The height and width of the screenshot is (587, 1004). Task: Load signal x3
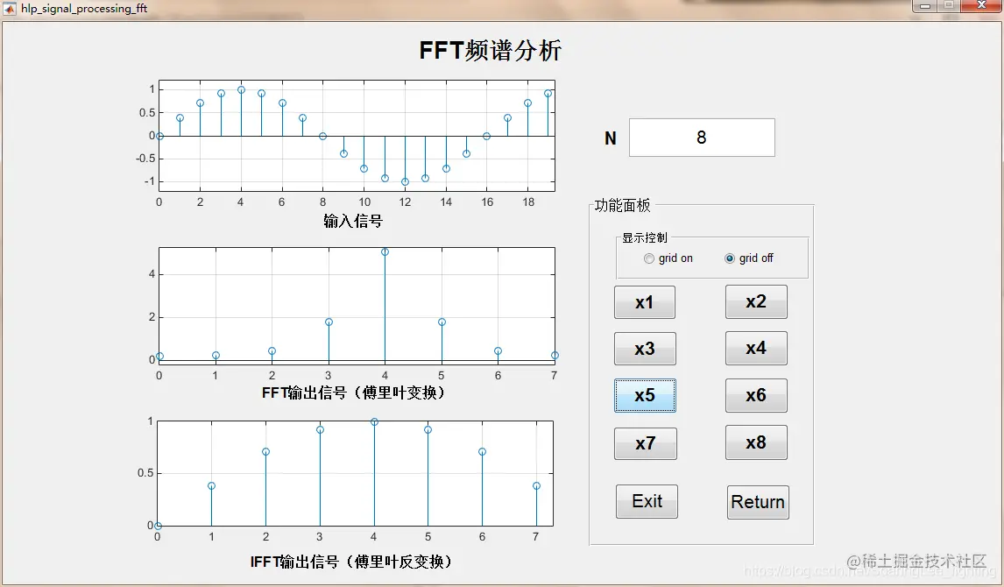[644, 349]
